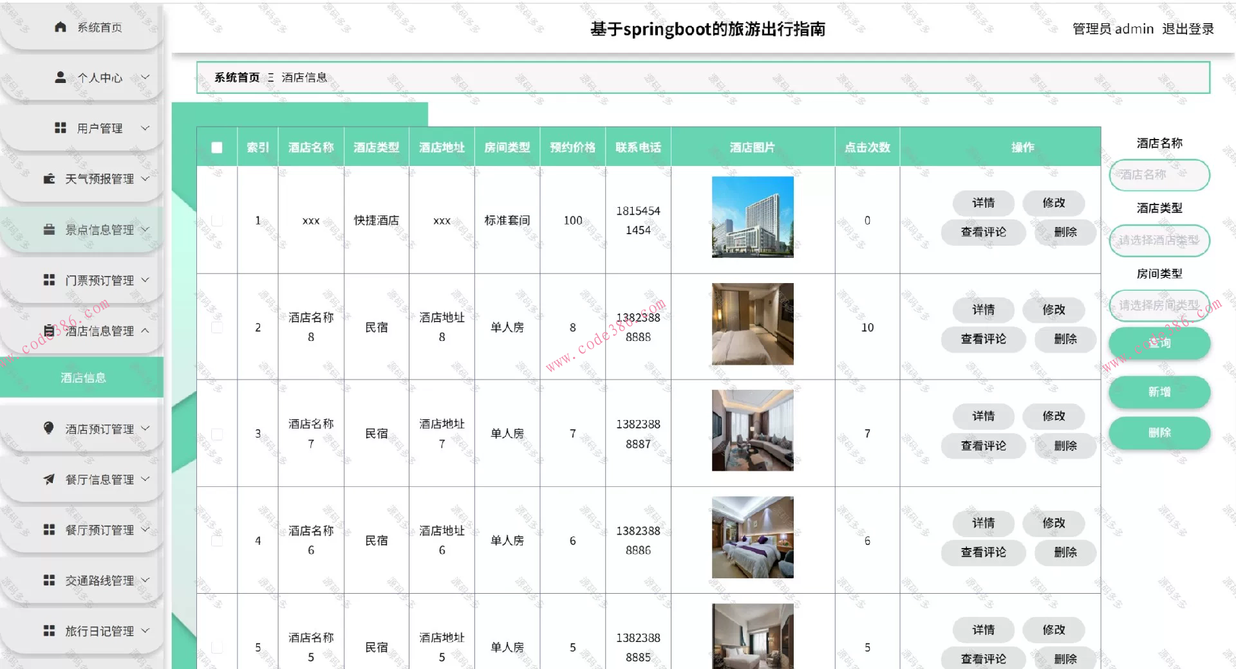Click the green 新增 button

click(1159, 392)
